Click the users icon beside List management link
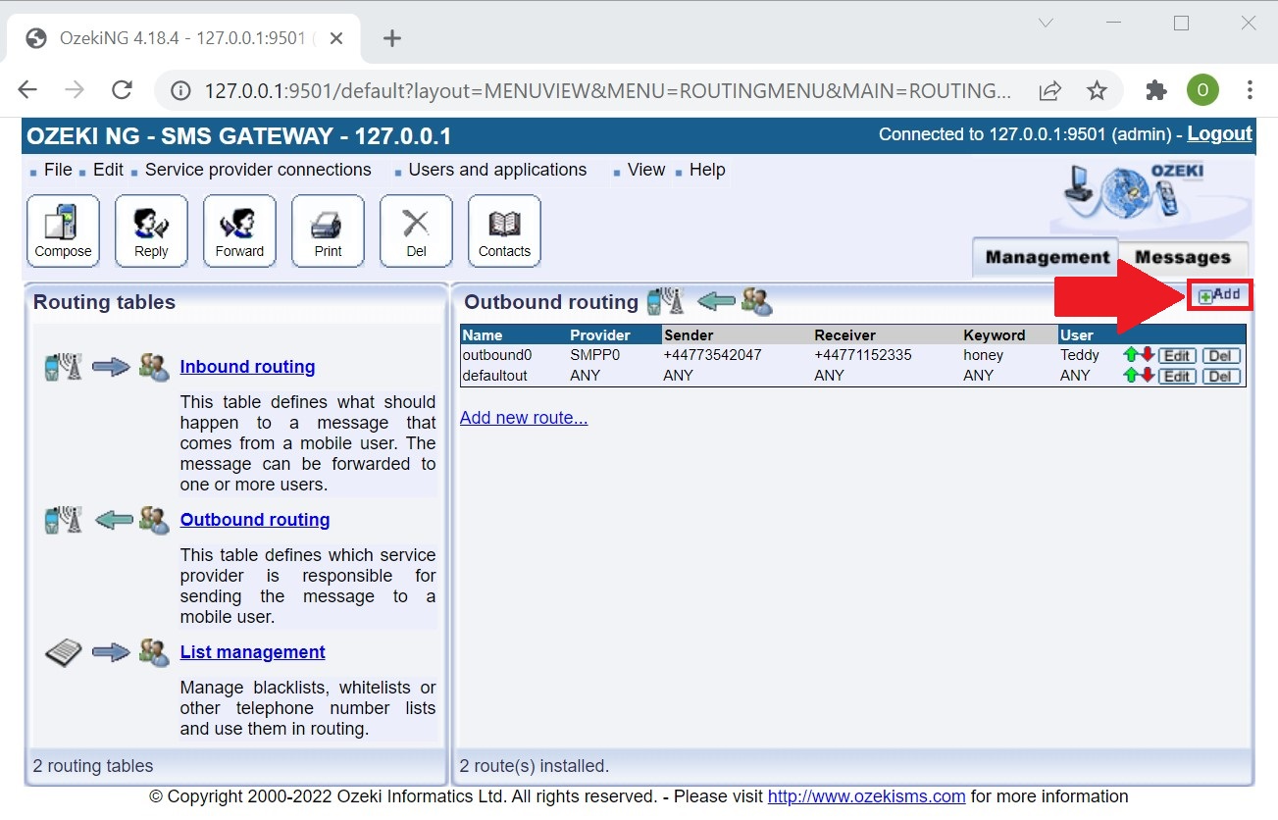1278x820 pixels. point(154,652)
